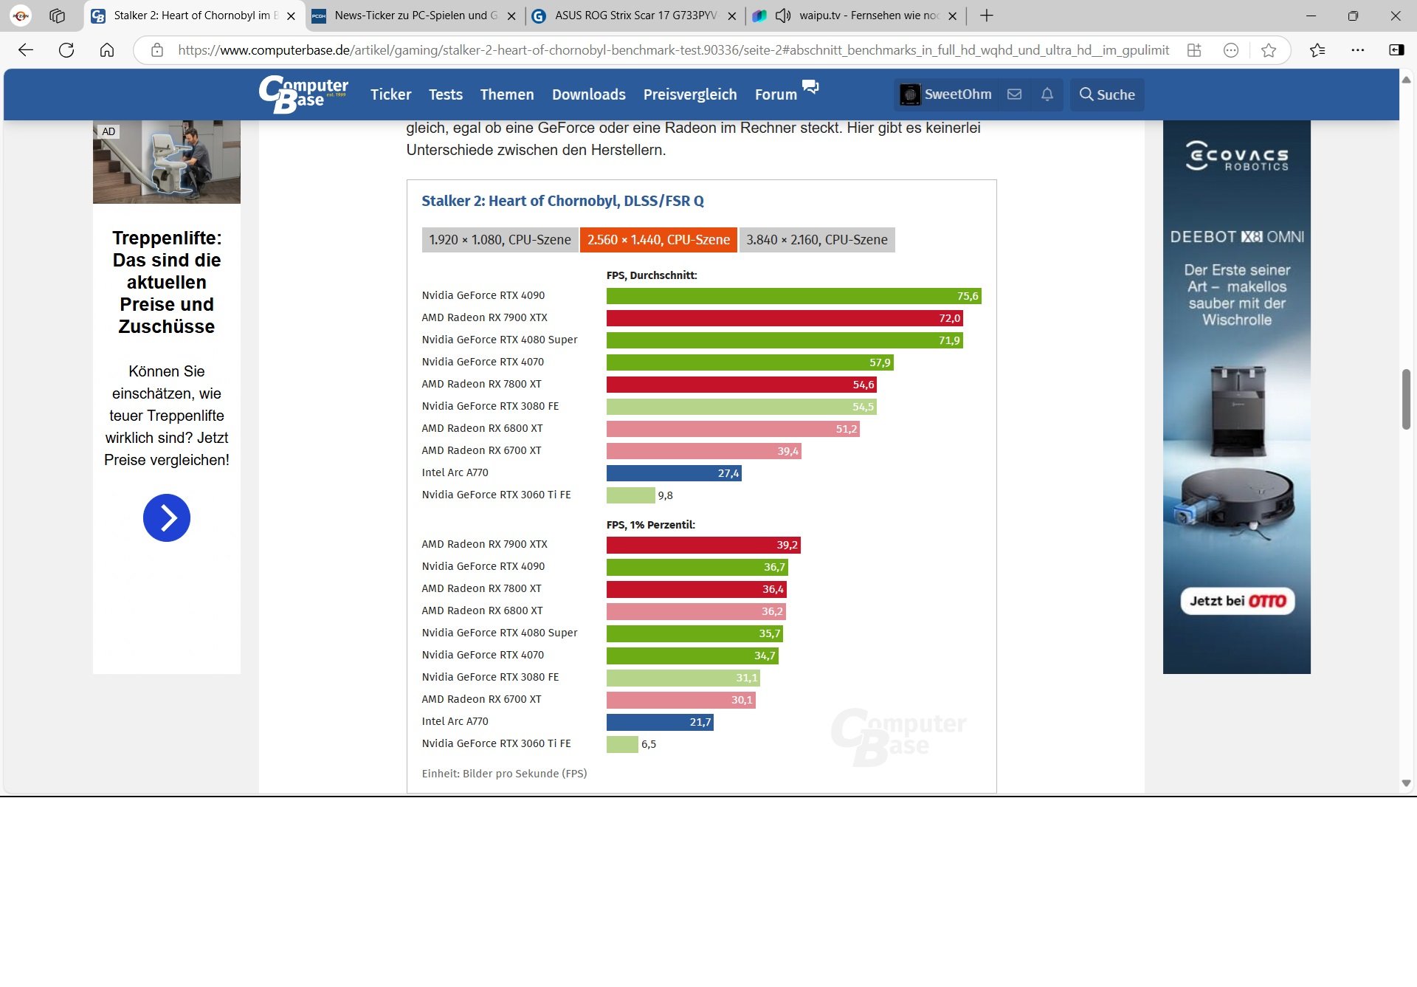The width and height of the screenshot is (1417, 987).
Task: Open browser tab actions icon
Action: (x=57, y=16)
